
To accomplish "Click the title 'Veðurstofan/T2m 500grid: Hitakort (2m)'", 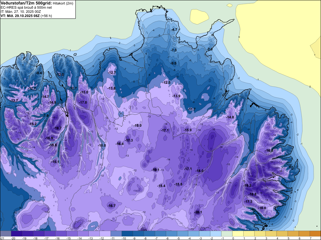I will [x=37, y=3].
